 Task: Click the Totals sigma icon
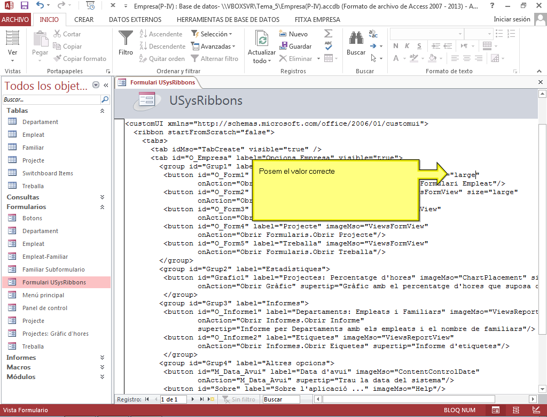329,34
